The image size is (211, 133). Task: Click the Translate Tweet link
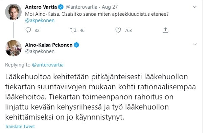(x=20, y=126)
